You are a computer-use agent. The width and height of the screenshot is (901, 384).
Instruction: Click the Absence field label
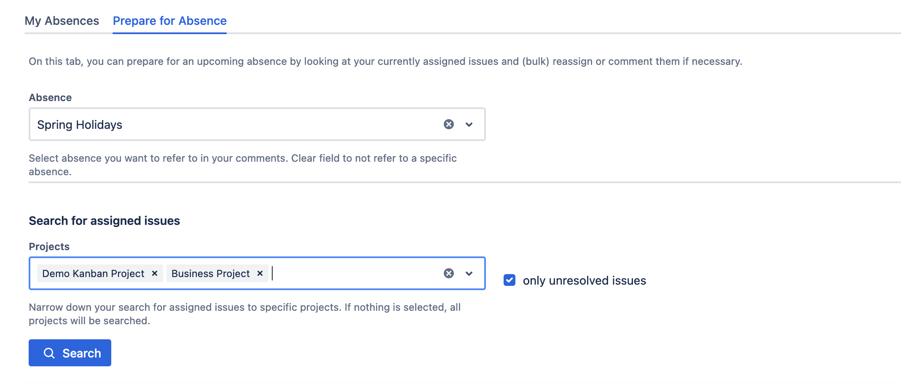(50, 97)
